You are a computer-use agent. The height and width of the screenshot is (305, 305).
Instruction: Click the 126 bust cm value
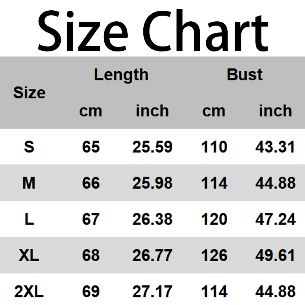tap(214, 255)
